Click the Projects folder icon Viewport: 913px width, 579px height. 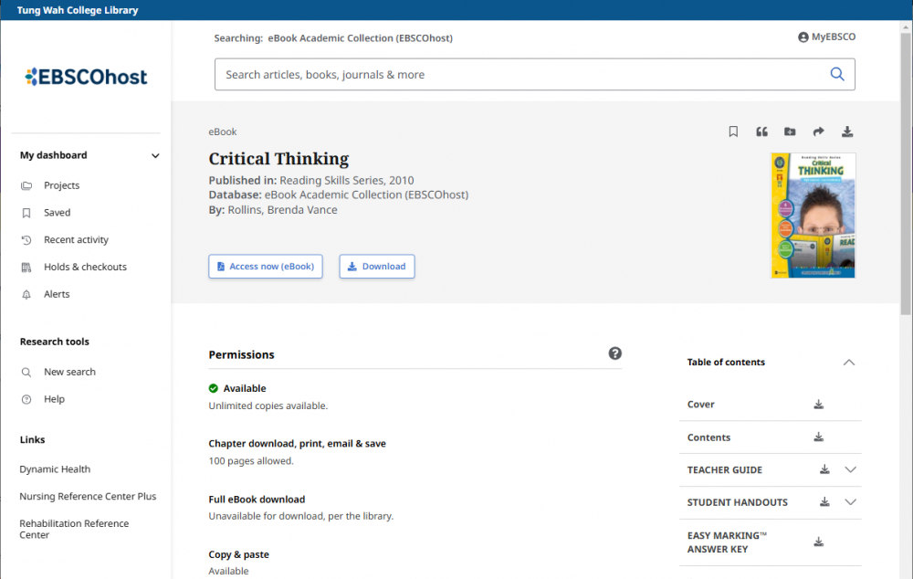click(26, 185)
